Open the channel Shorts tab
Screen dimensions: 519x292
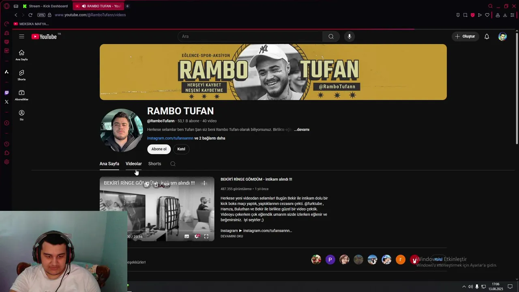[154, 164]
